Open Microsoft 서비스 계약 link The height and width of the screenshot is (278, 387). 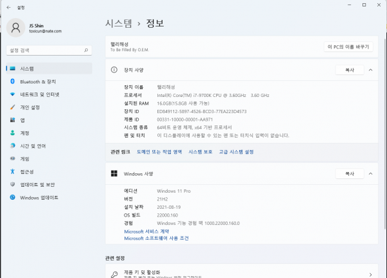click(x=146, y=231)
